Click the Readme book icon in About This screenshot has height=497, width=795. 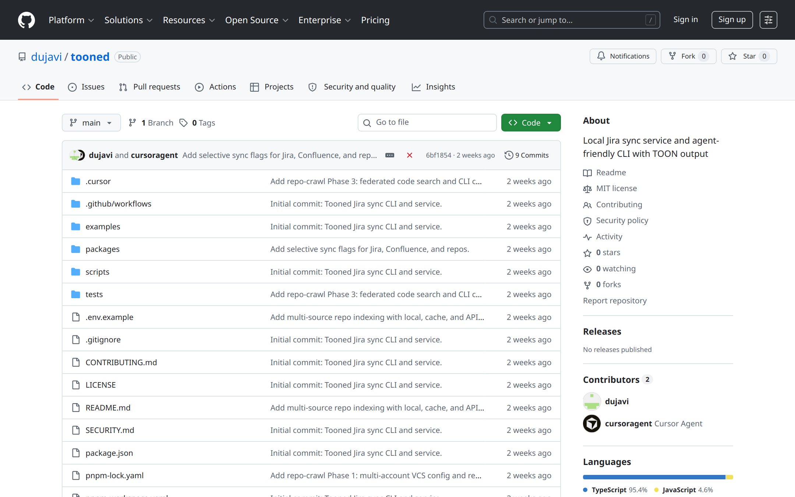coord(587,173)
